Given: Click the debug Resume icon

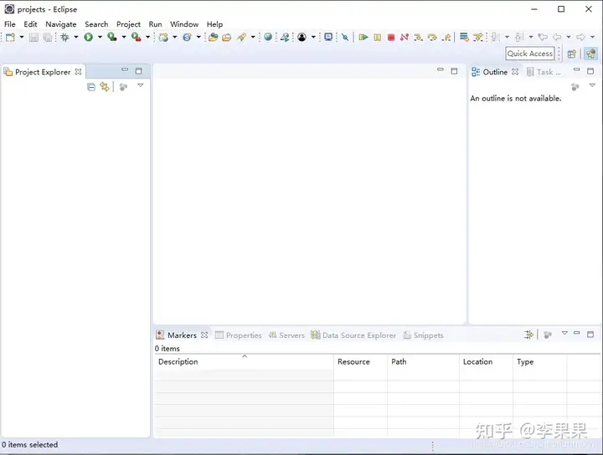Looking at the screenshot, I should pyautogui.click(x=363, y=38).
